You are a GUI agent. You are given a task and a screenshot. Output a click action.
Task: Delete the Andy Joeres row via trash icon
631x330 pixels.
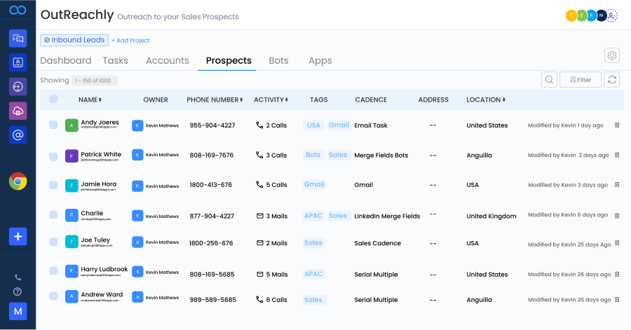pos(617,125)
